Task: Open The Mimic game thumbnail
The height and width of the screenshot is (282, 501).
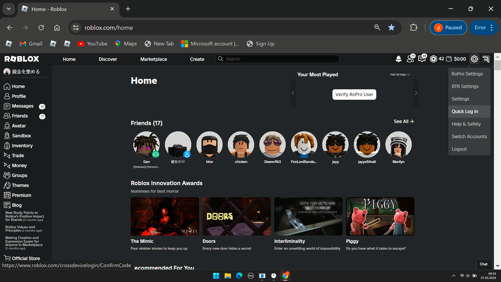Action: (165, 216)
